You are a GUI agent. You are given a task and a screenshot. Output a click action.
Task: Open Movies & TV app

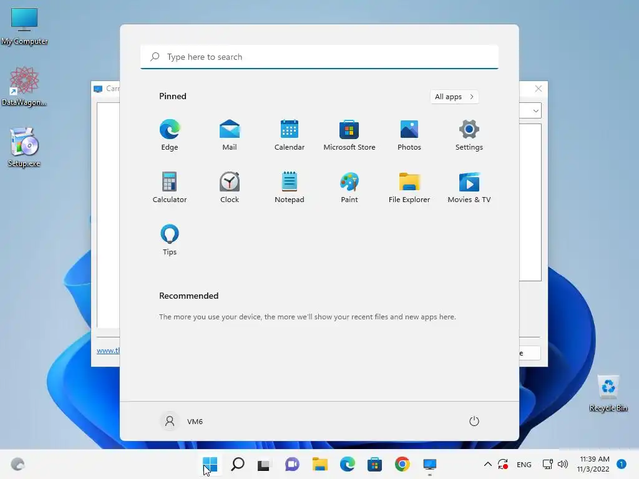tap(469, 187)
